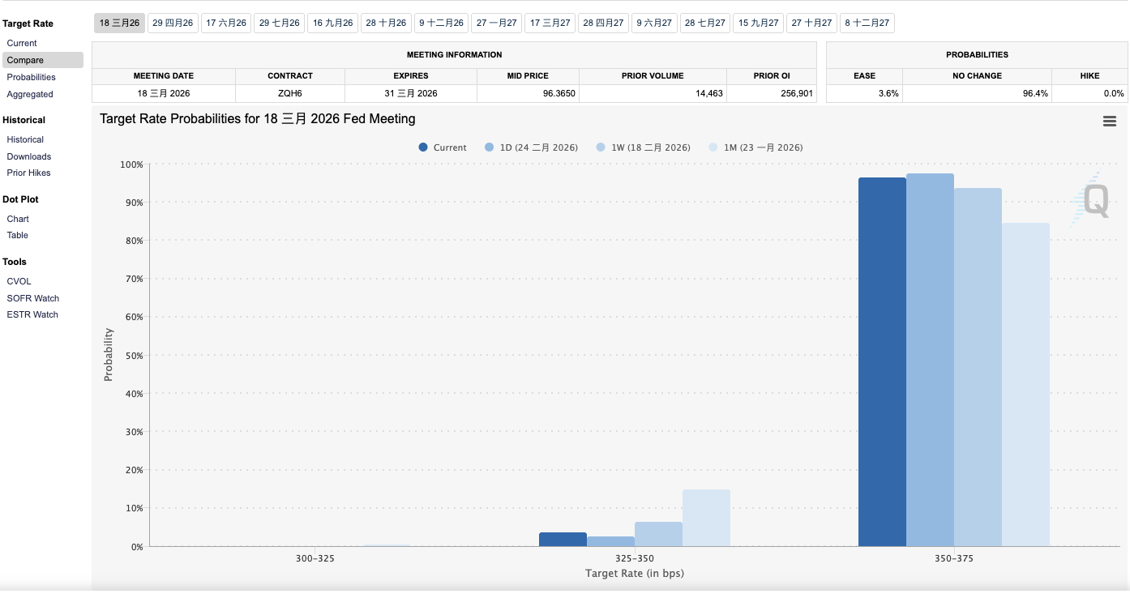Open the 8 十二月27 meeting tab

click(867, 23)
